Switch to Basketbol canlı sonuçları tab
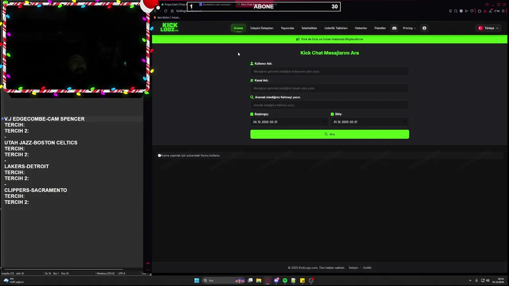Image resolution: width=509 pixels, height=286 pixels. point(215,4)
